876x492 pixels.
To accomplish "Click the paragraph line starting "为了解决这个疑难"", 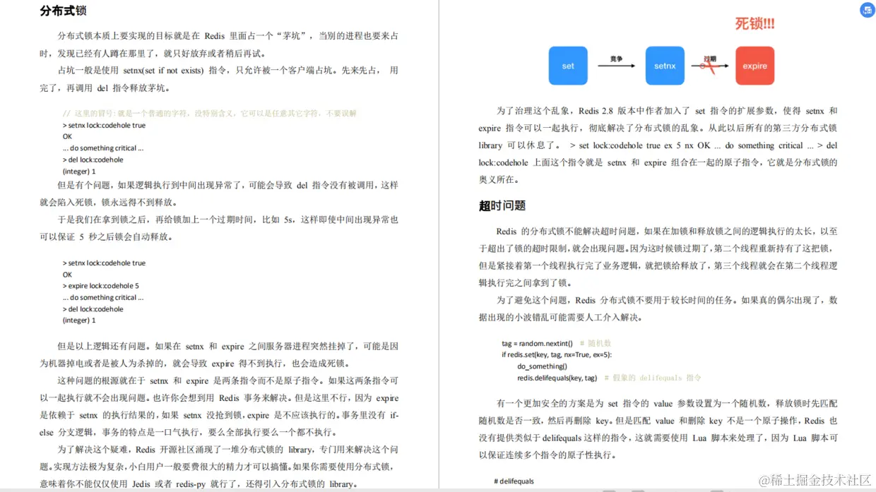I will [x=227, y=450].
